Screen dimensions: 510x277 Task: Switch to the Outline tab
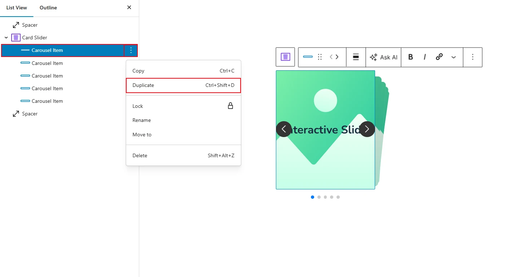click(x=48, y=8)
